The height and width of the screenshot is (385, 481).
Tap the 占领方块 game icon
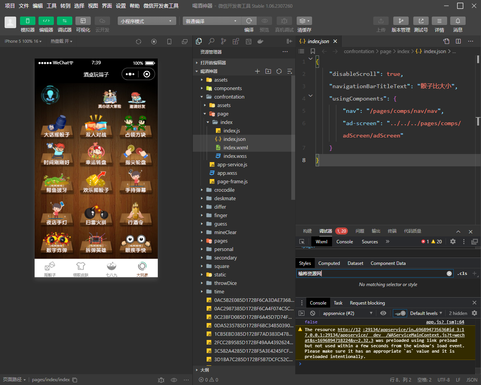(135, 127)
